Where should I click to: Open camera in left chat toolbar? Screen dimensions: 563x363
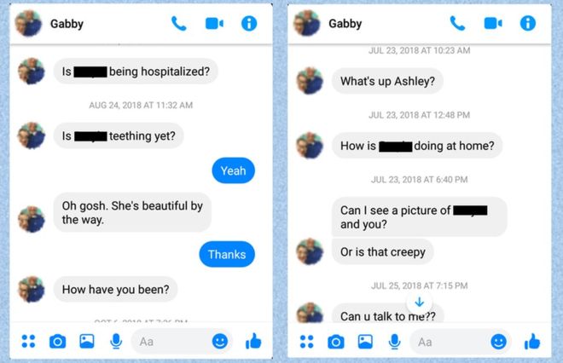(x=57, y=342)
